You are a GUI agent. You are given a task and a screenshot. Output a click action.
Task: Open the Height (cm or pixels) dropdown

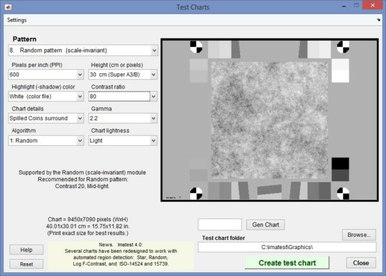[153, 74]
